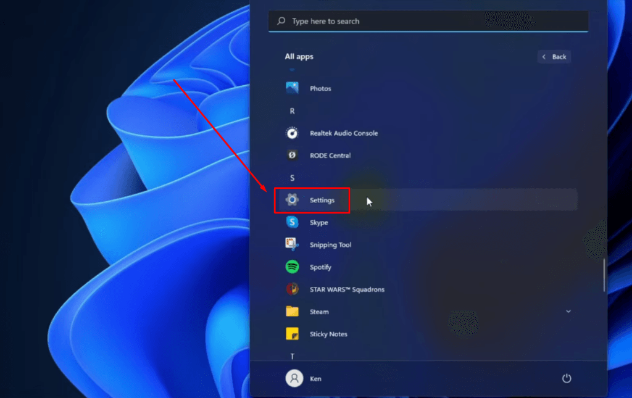
Task: Expand the Steam folder chevron
Action: [x=568, y=312]
